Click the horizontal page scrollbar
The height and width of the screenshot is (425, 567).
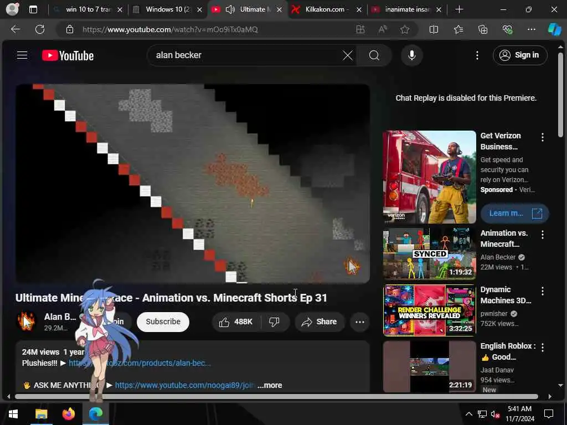[x=276, y=396]
